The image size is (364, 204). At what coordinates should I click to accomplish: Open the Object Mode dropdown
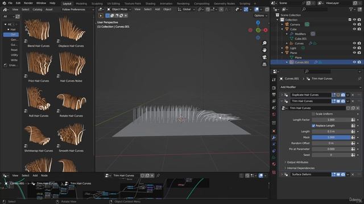click(119, 10)
